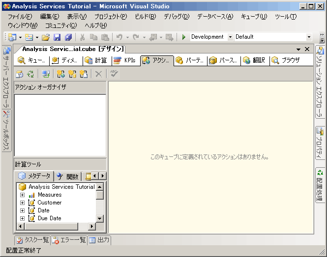Click the Delete X designer icon
This screenshot has height=257, width=327.
click(98, 74)
